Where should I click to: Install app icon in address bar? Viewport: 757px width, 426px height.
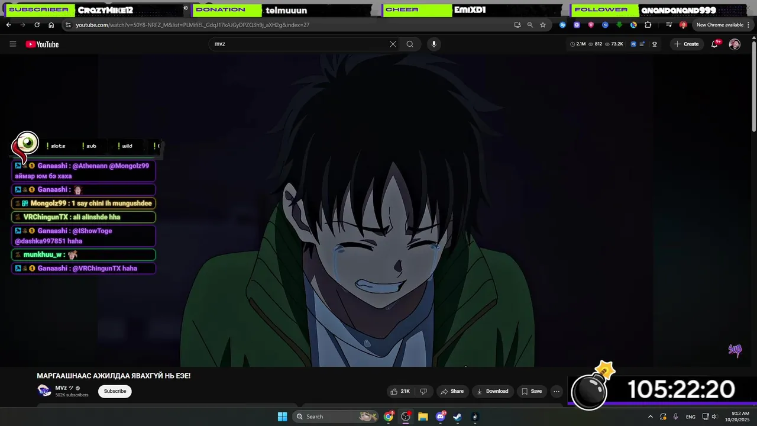pyautogui.click(x=517, y=25)
